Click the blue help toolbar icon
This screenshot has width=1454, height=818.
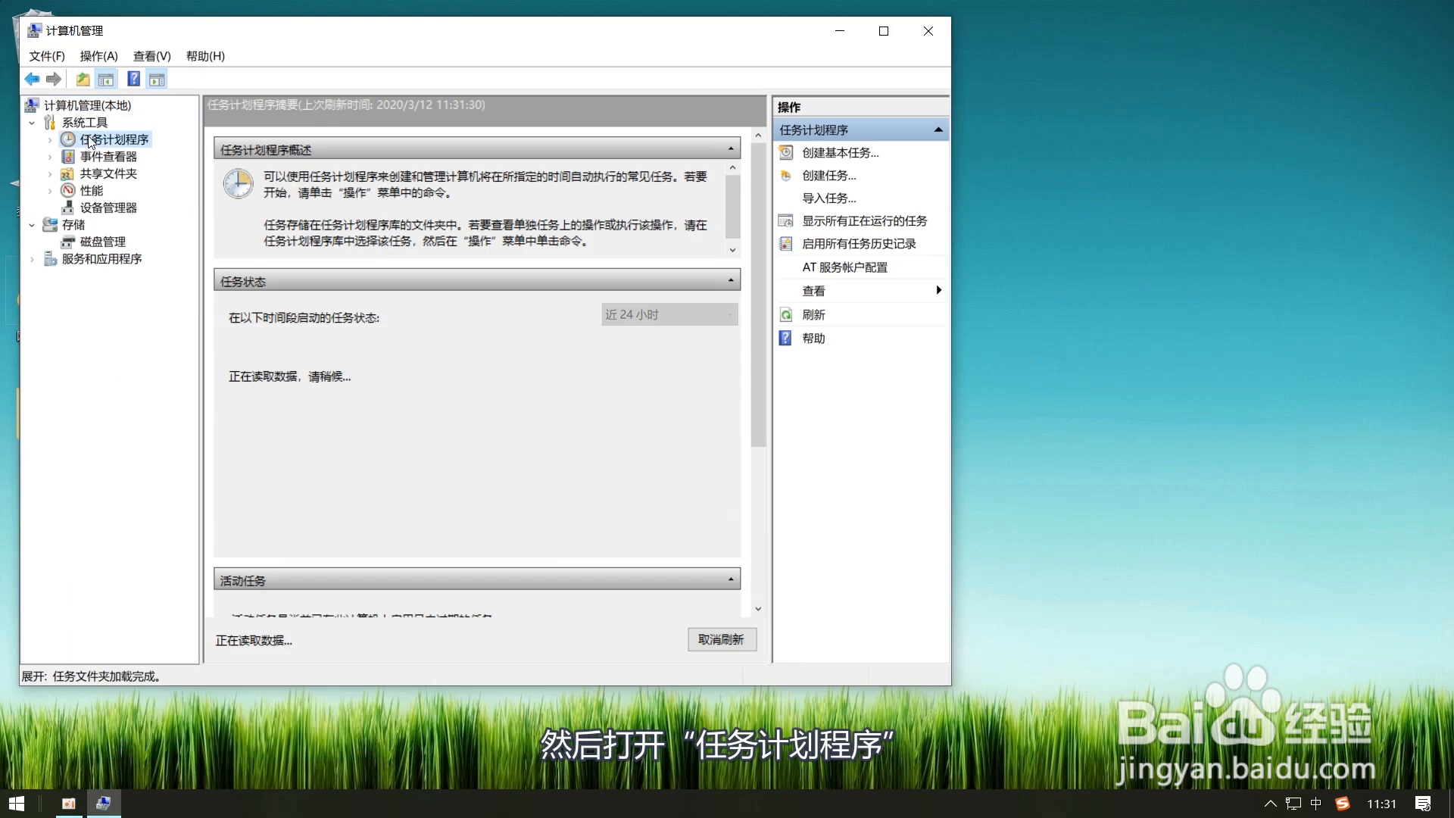click(x=133, y=79)
